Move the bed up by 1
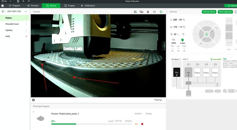The image size is (237, 130). (229, 28)
